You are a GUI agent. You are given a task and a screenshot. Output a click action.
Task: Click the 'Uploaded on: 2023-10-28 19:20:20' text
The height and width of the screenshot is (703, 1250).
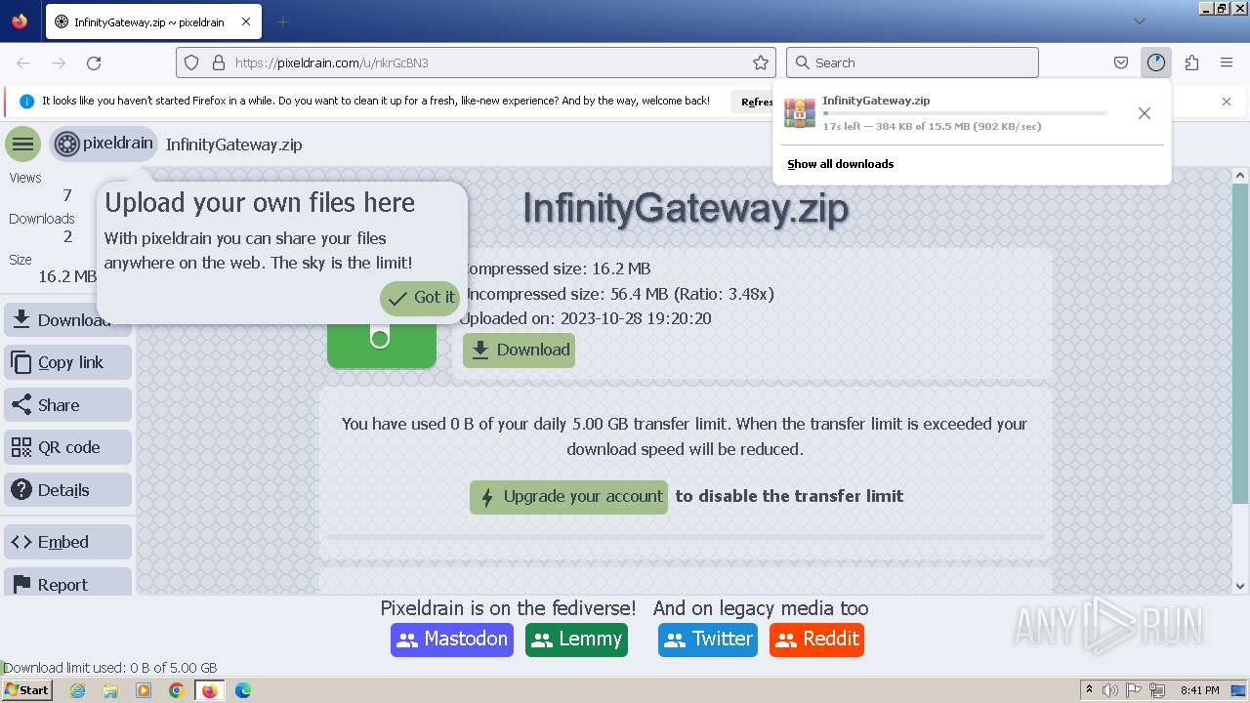pyautogui.click(x=585, y=318)
